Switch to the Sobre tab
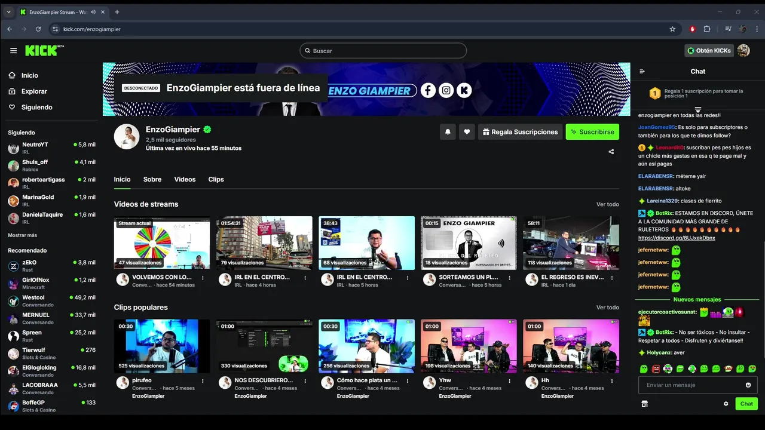The height and width of the screenshot is (430, 765). (x=152, y=179)
